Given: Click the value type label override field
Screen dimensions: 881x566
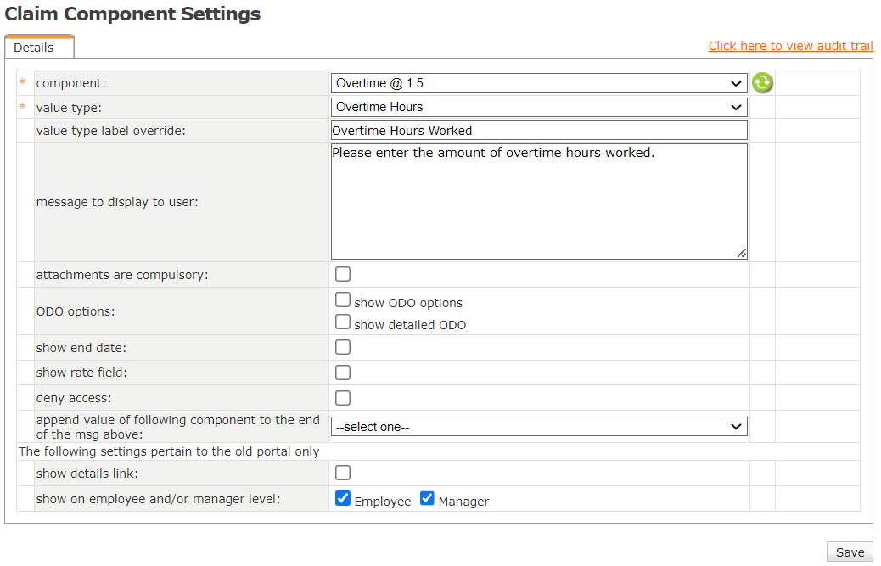Looking at the screenshot, I should 539,131.
